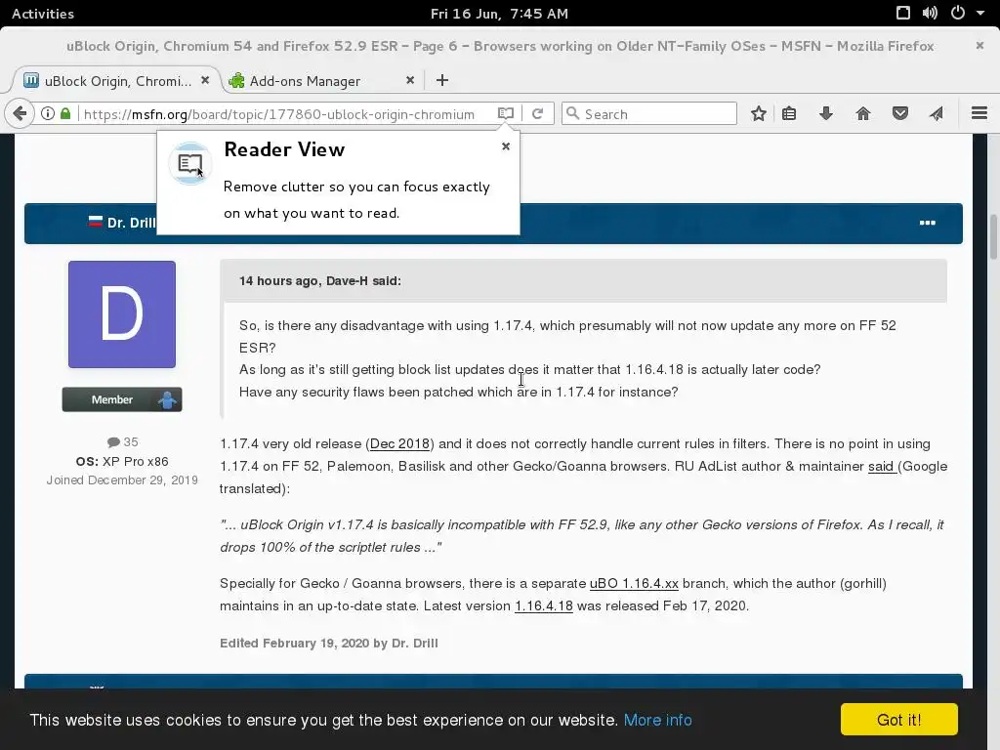Open Firefox hamburger menu
Viewport: 1000px width, 750px height.
click(x=979, y=113)
